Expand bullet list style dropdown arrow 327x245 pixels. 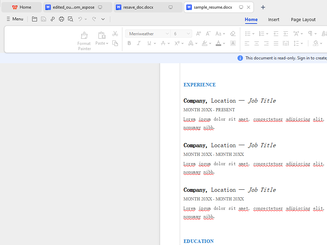[x=253, y=34]
